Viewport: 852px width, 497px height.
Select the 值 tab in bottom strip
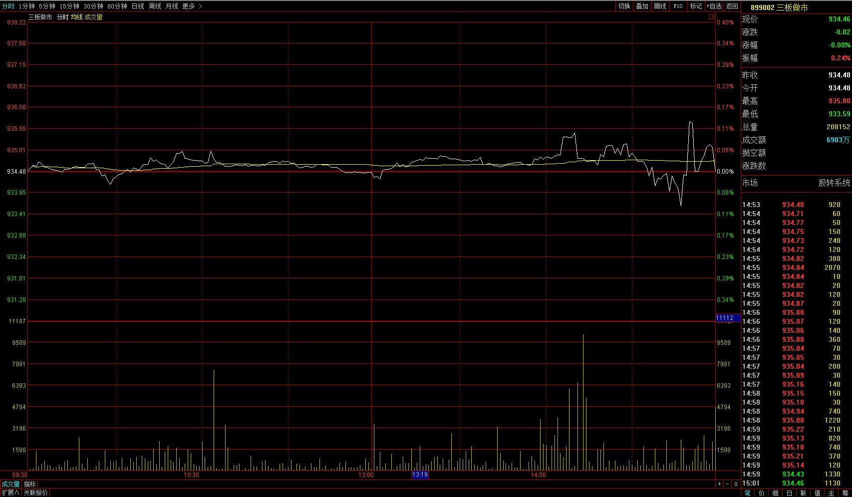pyautogui.click(x=817, y=493)
